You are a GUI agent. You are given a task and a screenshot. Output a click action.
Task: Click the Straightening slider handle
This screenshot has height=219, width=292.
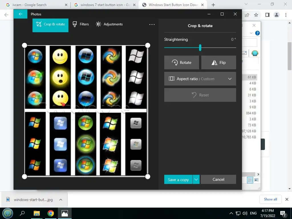coord(200,48)
